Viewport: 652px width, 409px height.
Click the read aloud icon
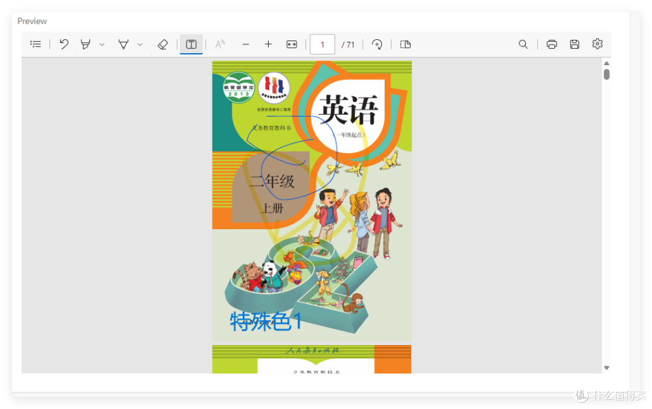point(220,44)
